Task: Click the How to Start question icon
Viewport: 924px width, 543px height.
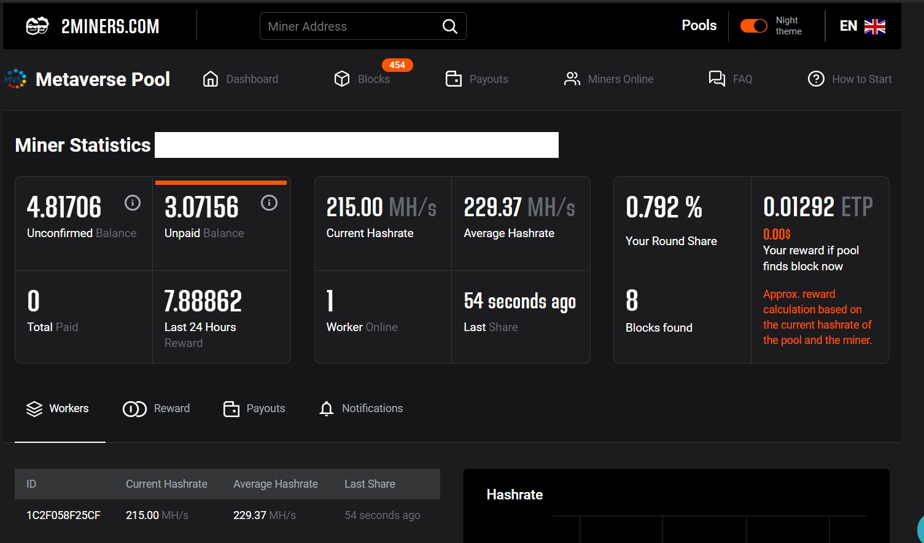Action: coord(816,79)
